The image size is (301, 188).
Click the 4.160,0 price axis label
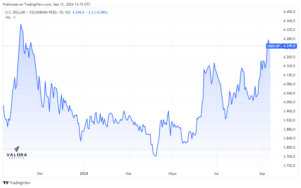(x=289, y=66)
